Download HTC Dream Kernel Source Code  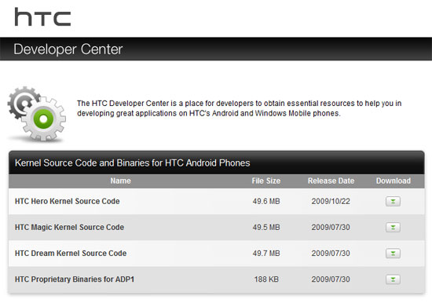pyautogui.click(x=393, y=253)
